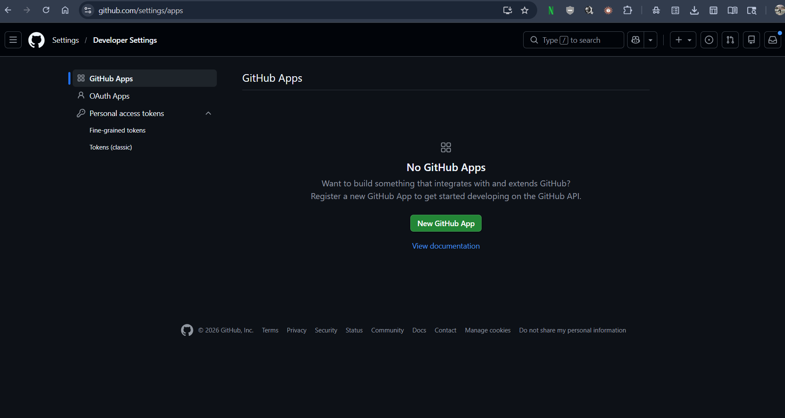The height and width of the screenshot is (418, 785).
Task: Click the Settings breadcrumb link
Action: tap(65, 40)
